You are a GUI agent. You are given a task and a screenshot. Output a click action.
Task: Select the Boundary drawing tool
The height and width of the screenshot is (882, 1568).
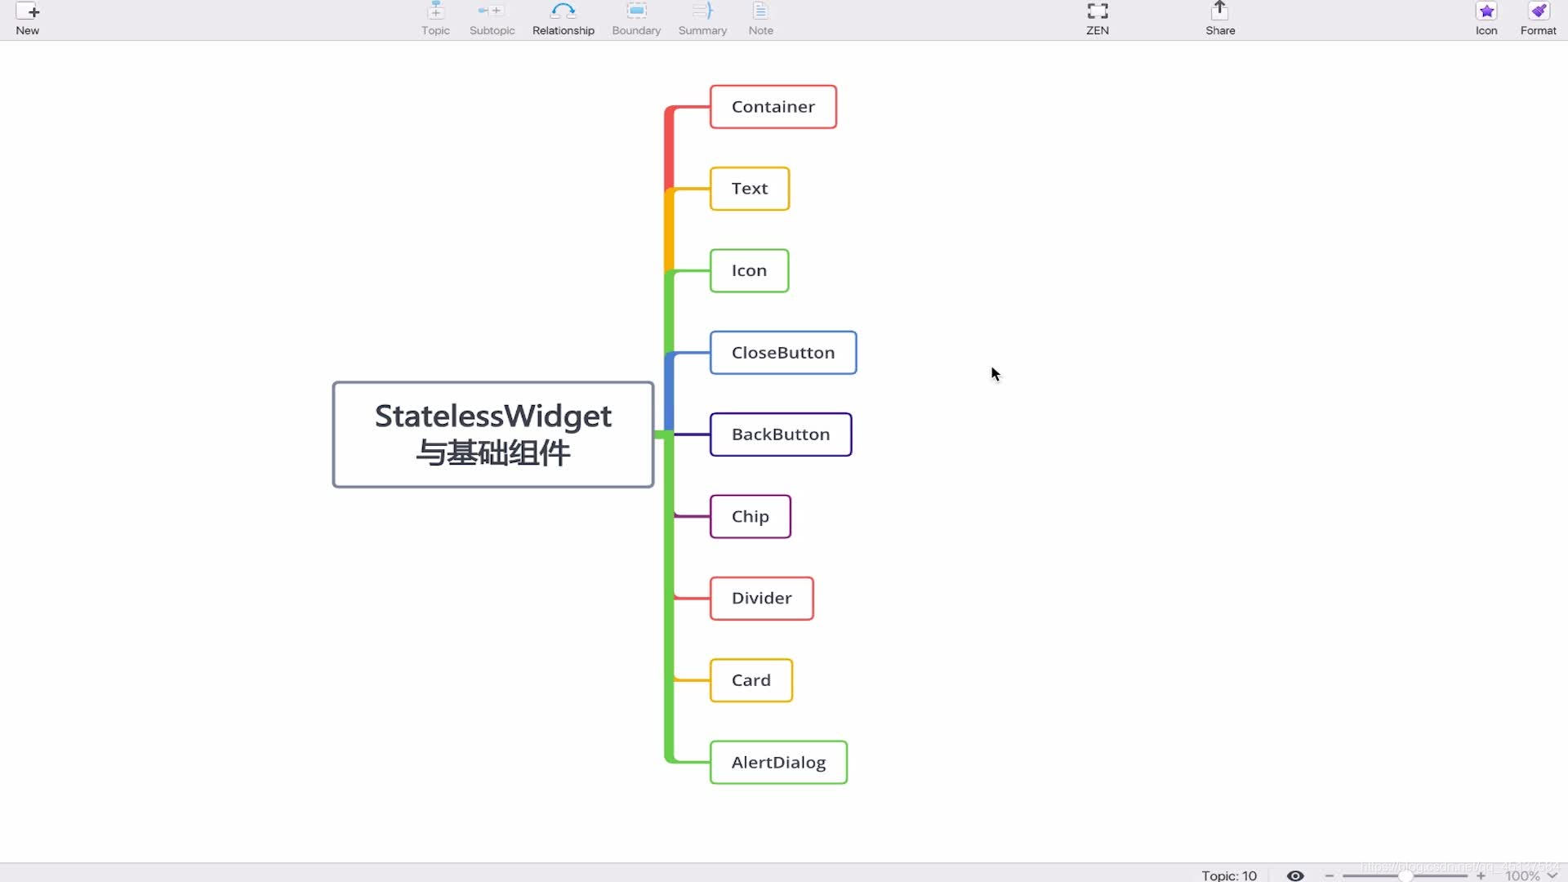(636, 16)
